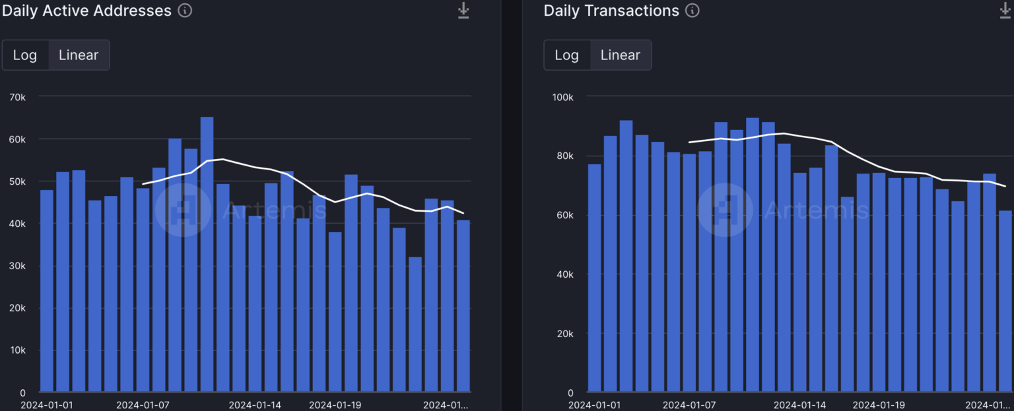Screen dimensions: 1014x411
Task: Open info tooltip icon for Daily Transactions
Action: (x=692, y=11)
